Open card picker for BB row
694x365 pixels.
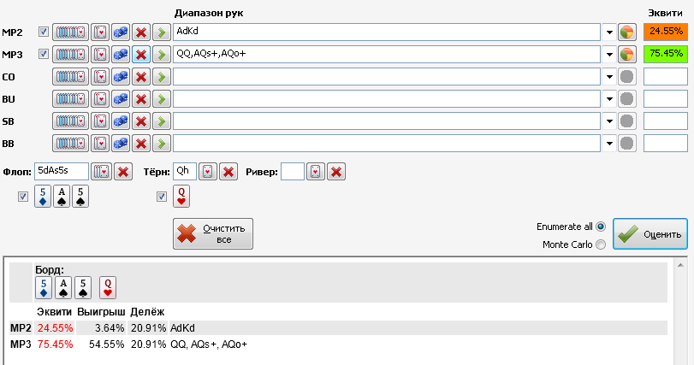click(x=100, y=143)
